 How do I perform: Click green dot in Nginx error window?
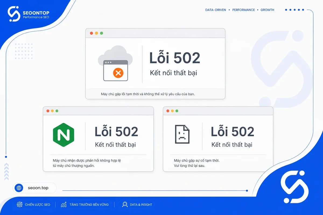(57, 111)
